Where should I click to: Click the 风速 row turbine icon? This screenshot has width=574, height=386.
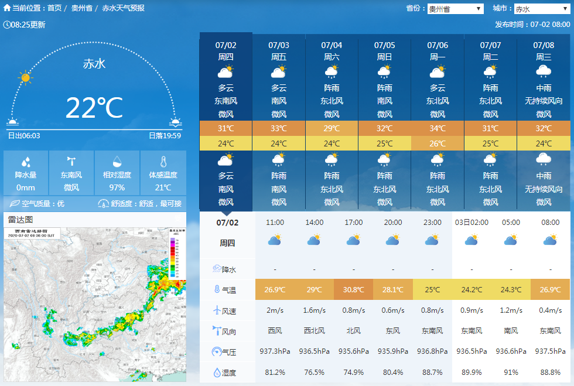(x=217, y=310)
